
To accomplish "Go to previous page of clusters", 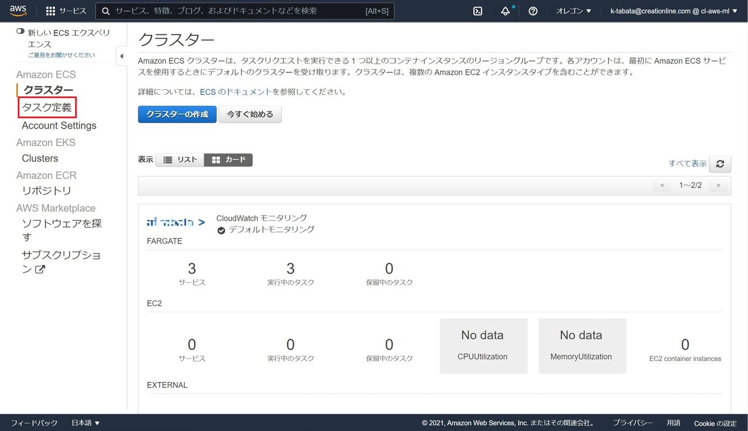I will 662,185.
